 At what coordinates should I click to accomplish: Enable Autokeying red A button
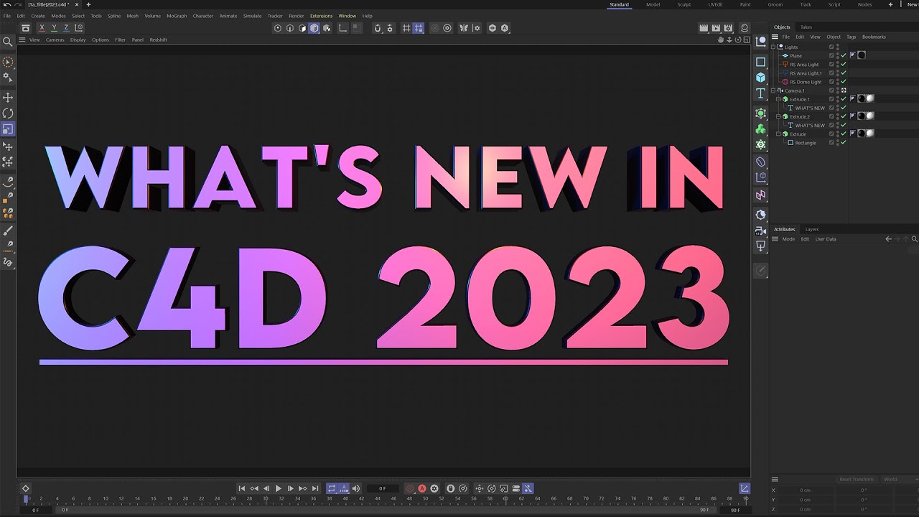[422, 488]
